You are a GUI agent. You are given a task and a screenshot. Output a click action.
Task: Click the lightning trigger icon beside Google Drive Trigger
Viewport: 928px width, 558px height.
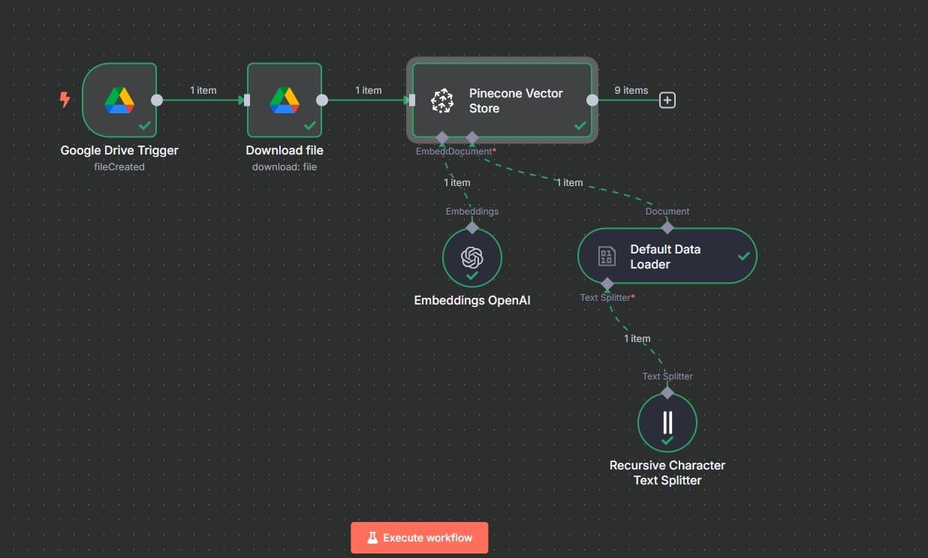[x=65, y=99]
